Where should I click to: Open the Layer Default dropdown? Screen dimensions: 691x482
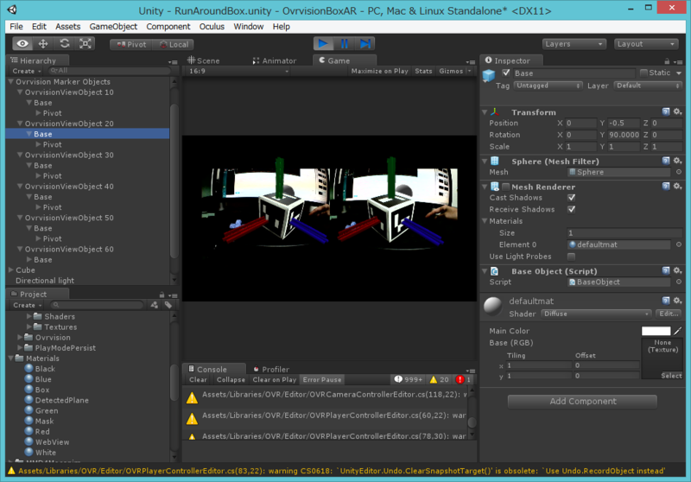648,86
